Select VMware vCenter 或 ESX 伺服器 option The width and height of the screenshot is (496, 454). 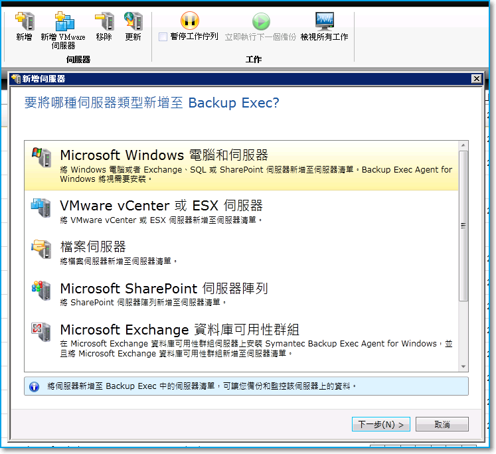click(241, 210)
